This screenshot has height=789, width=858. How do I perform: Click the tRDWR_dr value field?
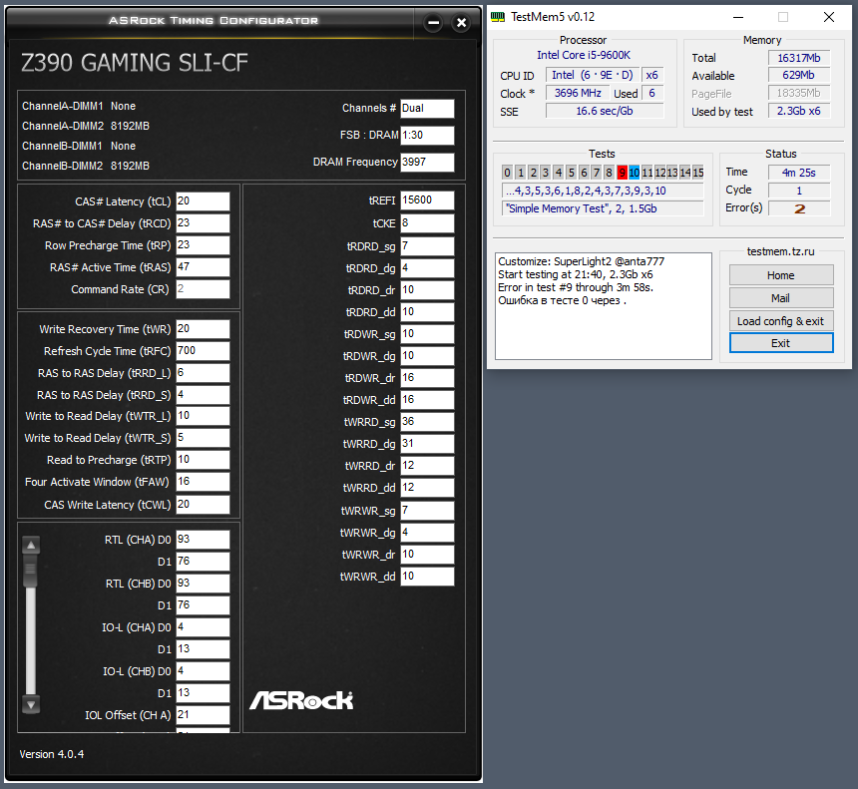pos(427,377)
